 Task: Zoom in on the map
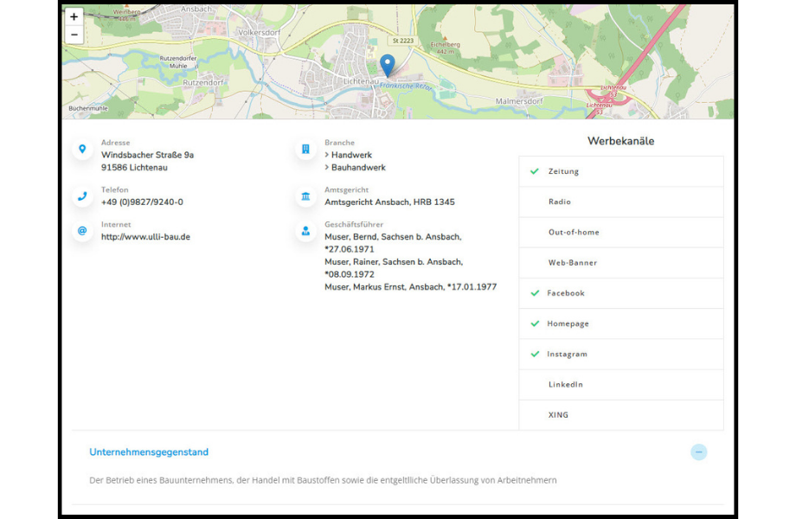tap(74, 16)
